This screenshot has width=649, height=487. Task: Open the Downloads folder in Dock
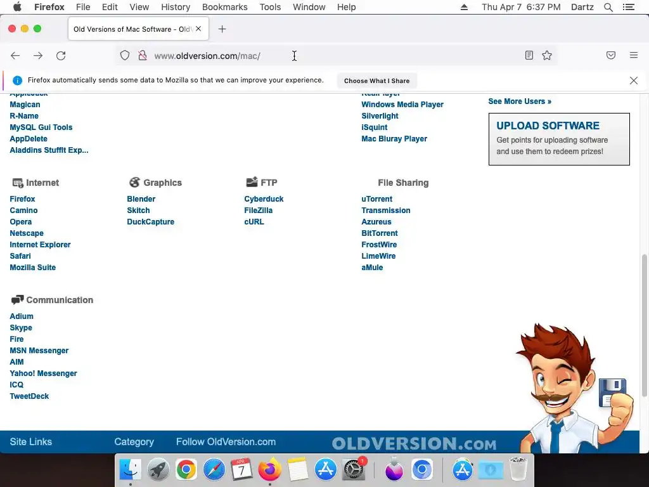[491, 470]
